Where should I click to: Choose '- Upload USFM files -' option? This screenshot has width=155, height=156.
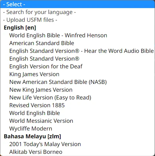click(x=77, y=20)
